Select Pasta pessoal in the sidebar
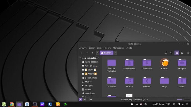Viewport: 191px width, 107px height. tap(90, 62)
